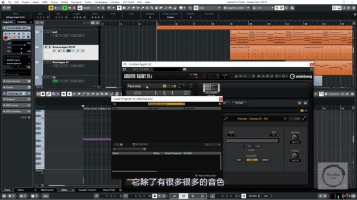This screenshot has width=357, height=200.
Task: Click the track list search magnifier
Action: (97, 23)
